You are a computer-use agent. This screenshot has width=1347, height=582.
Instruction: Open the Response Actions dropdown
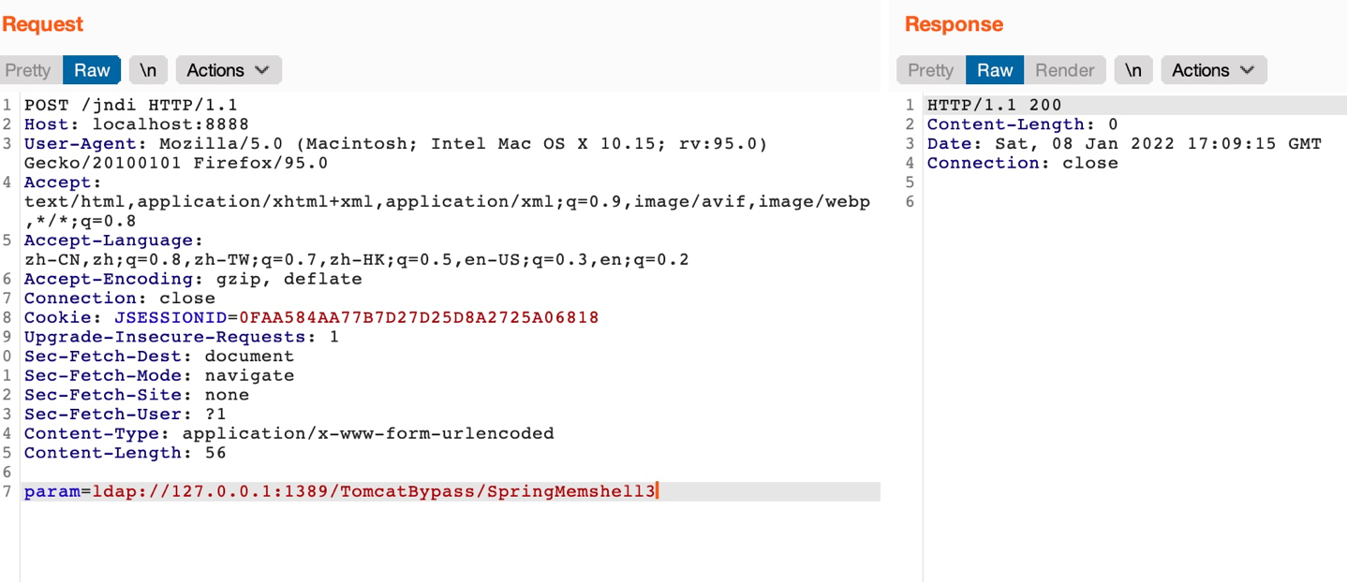coord(1214,70)
